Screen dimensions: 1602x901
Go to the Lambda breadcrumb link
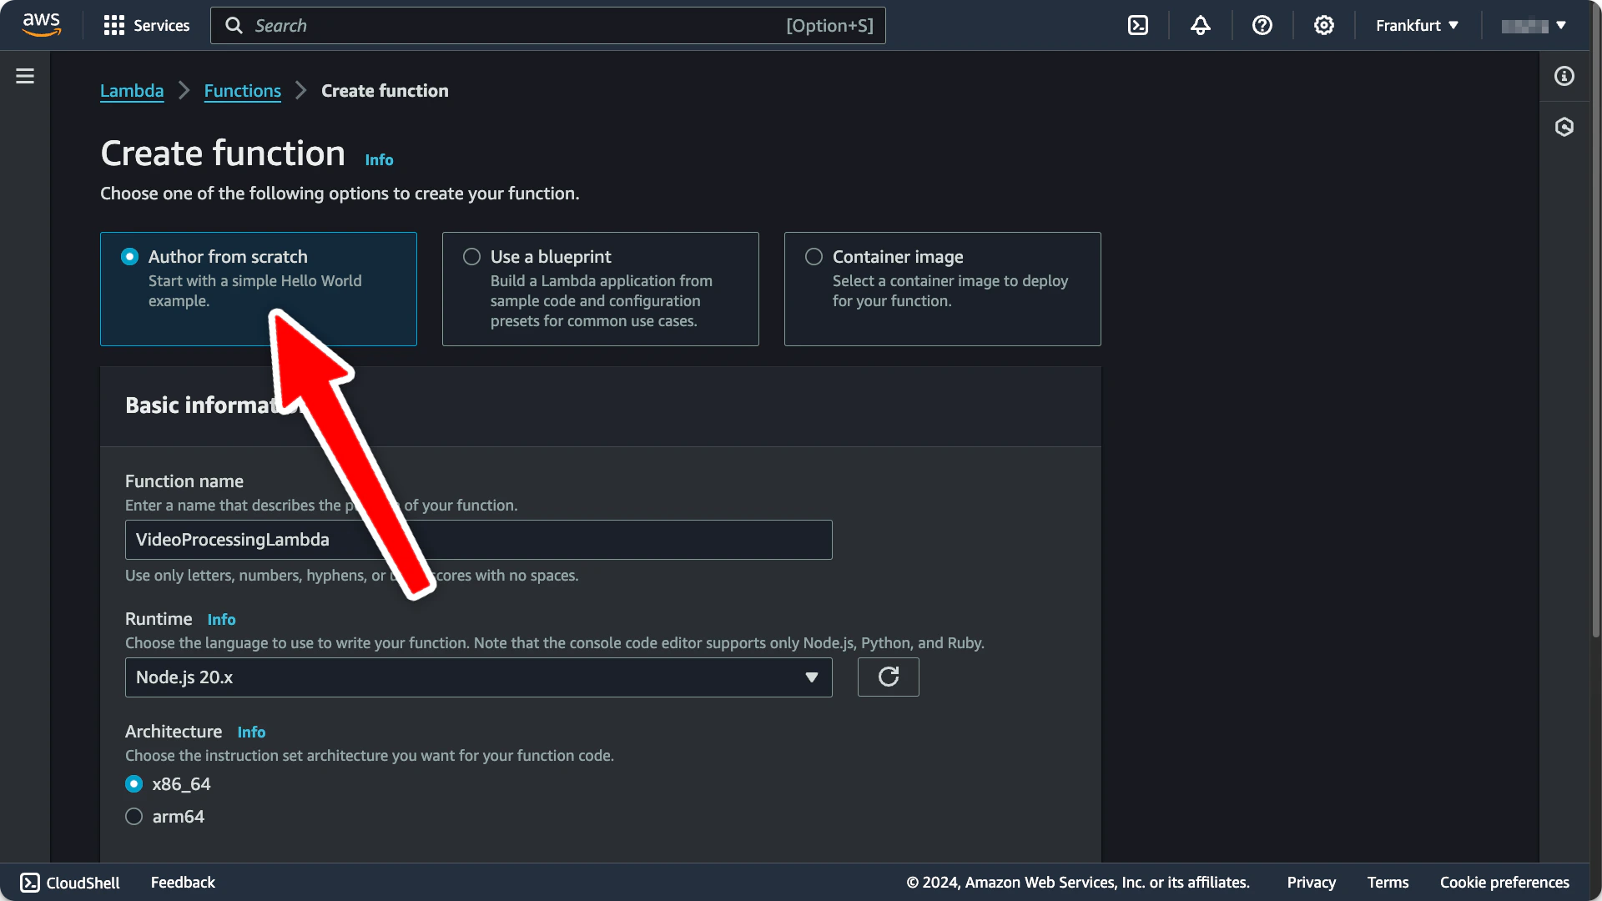[132, 91]
